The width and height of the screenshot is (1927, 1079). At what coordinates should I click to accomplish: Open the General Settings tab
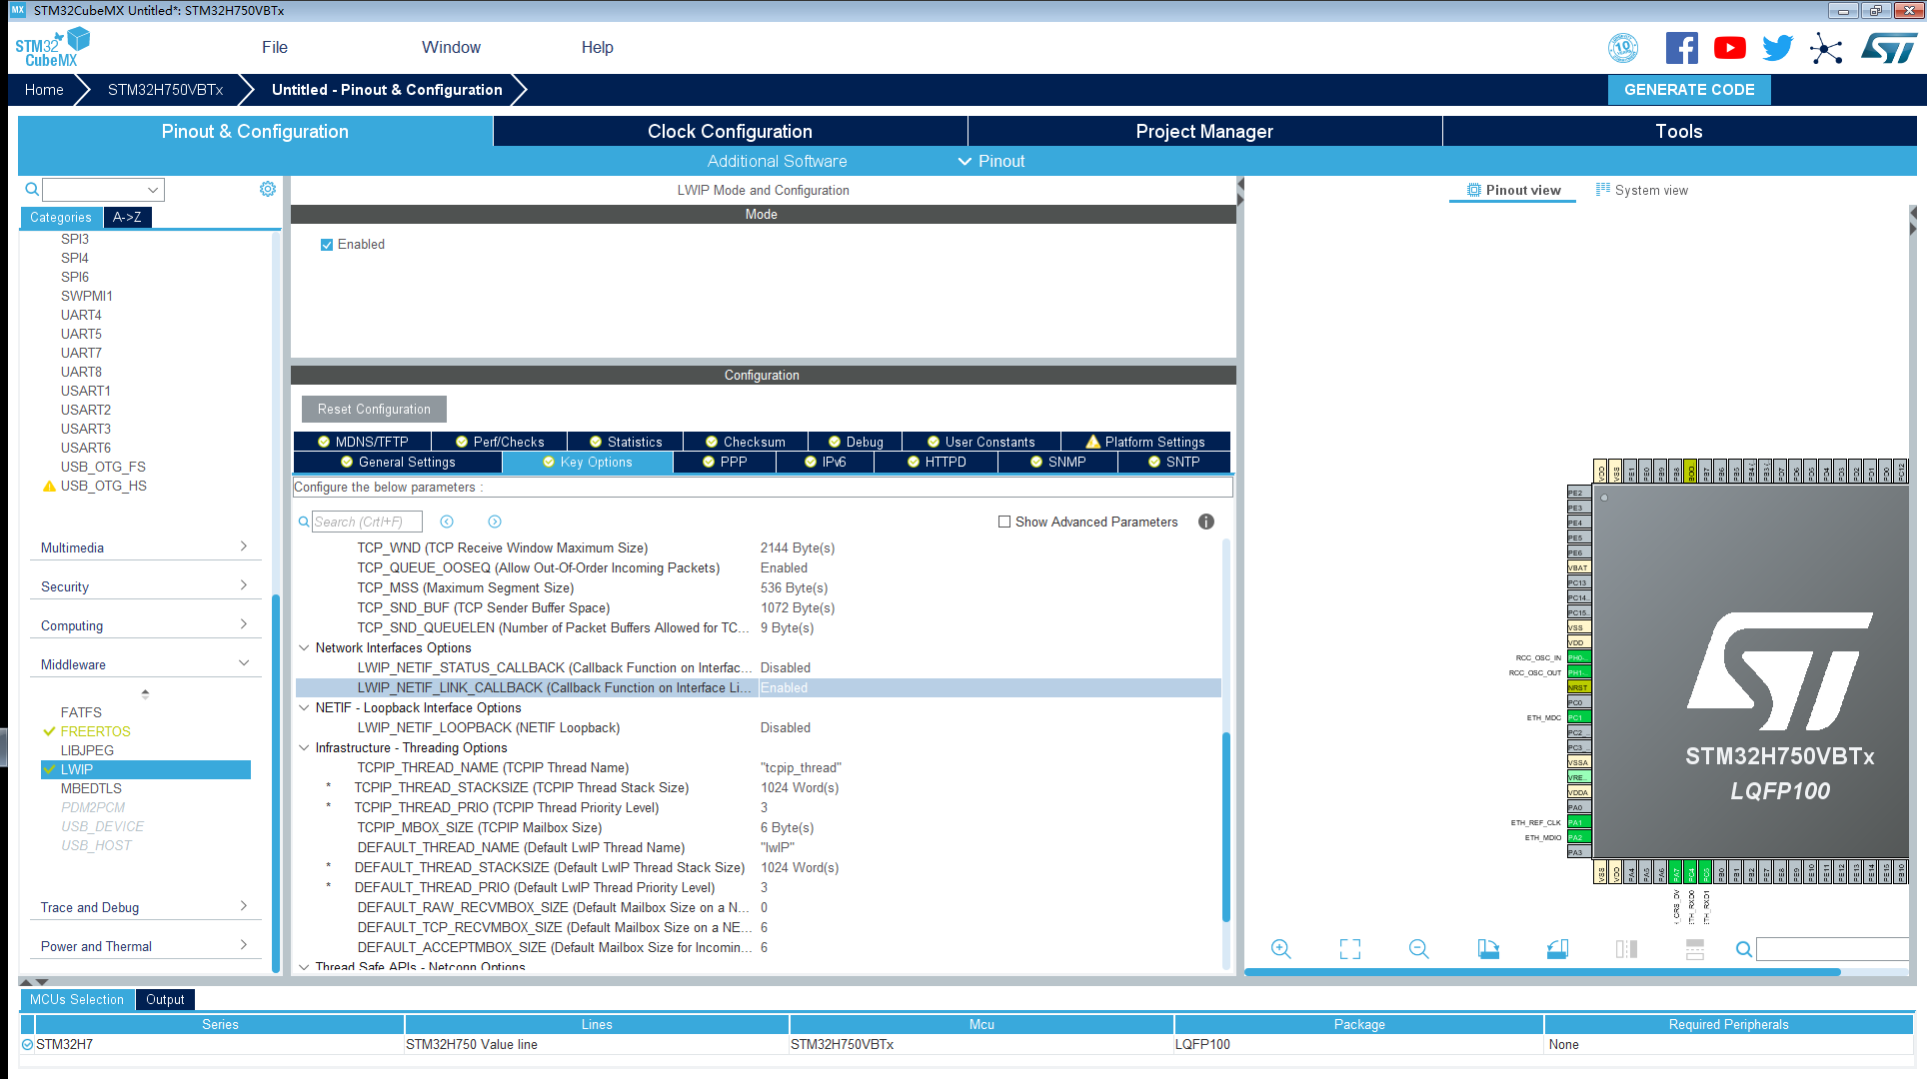point(398,462)
